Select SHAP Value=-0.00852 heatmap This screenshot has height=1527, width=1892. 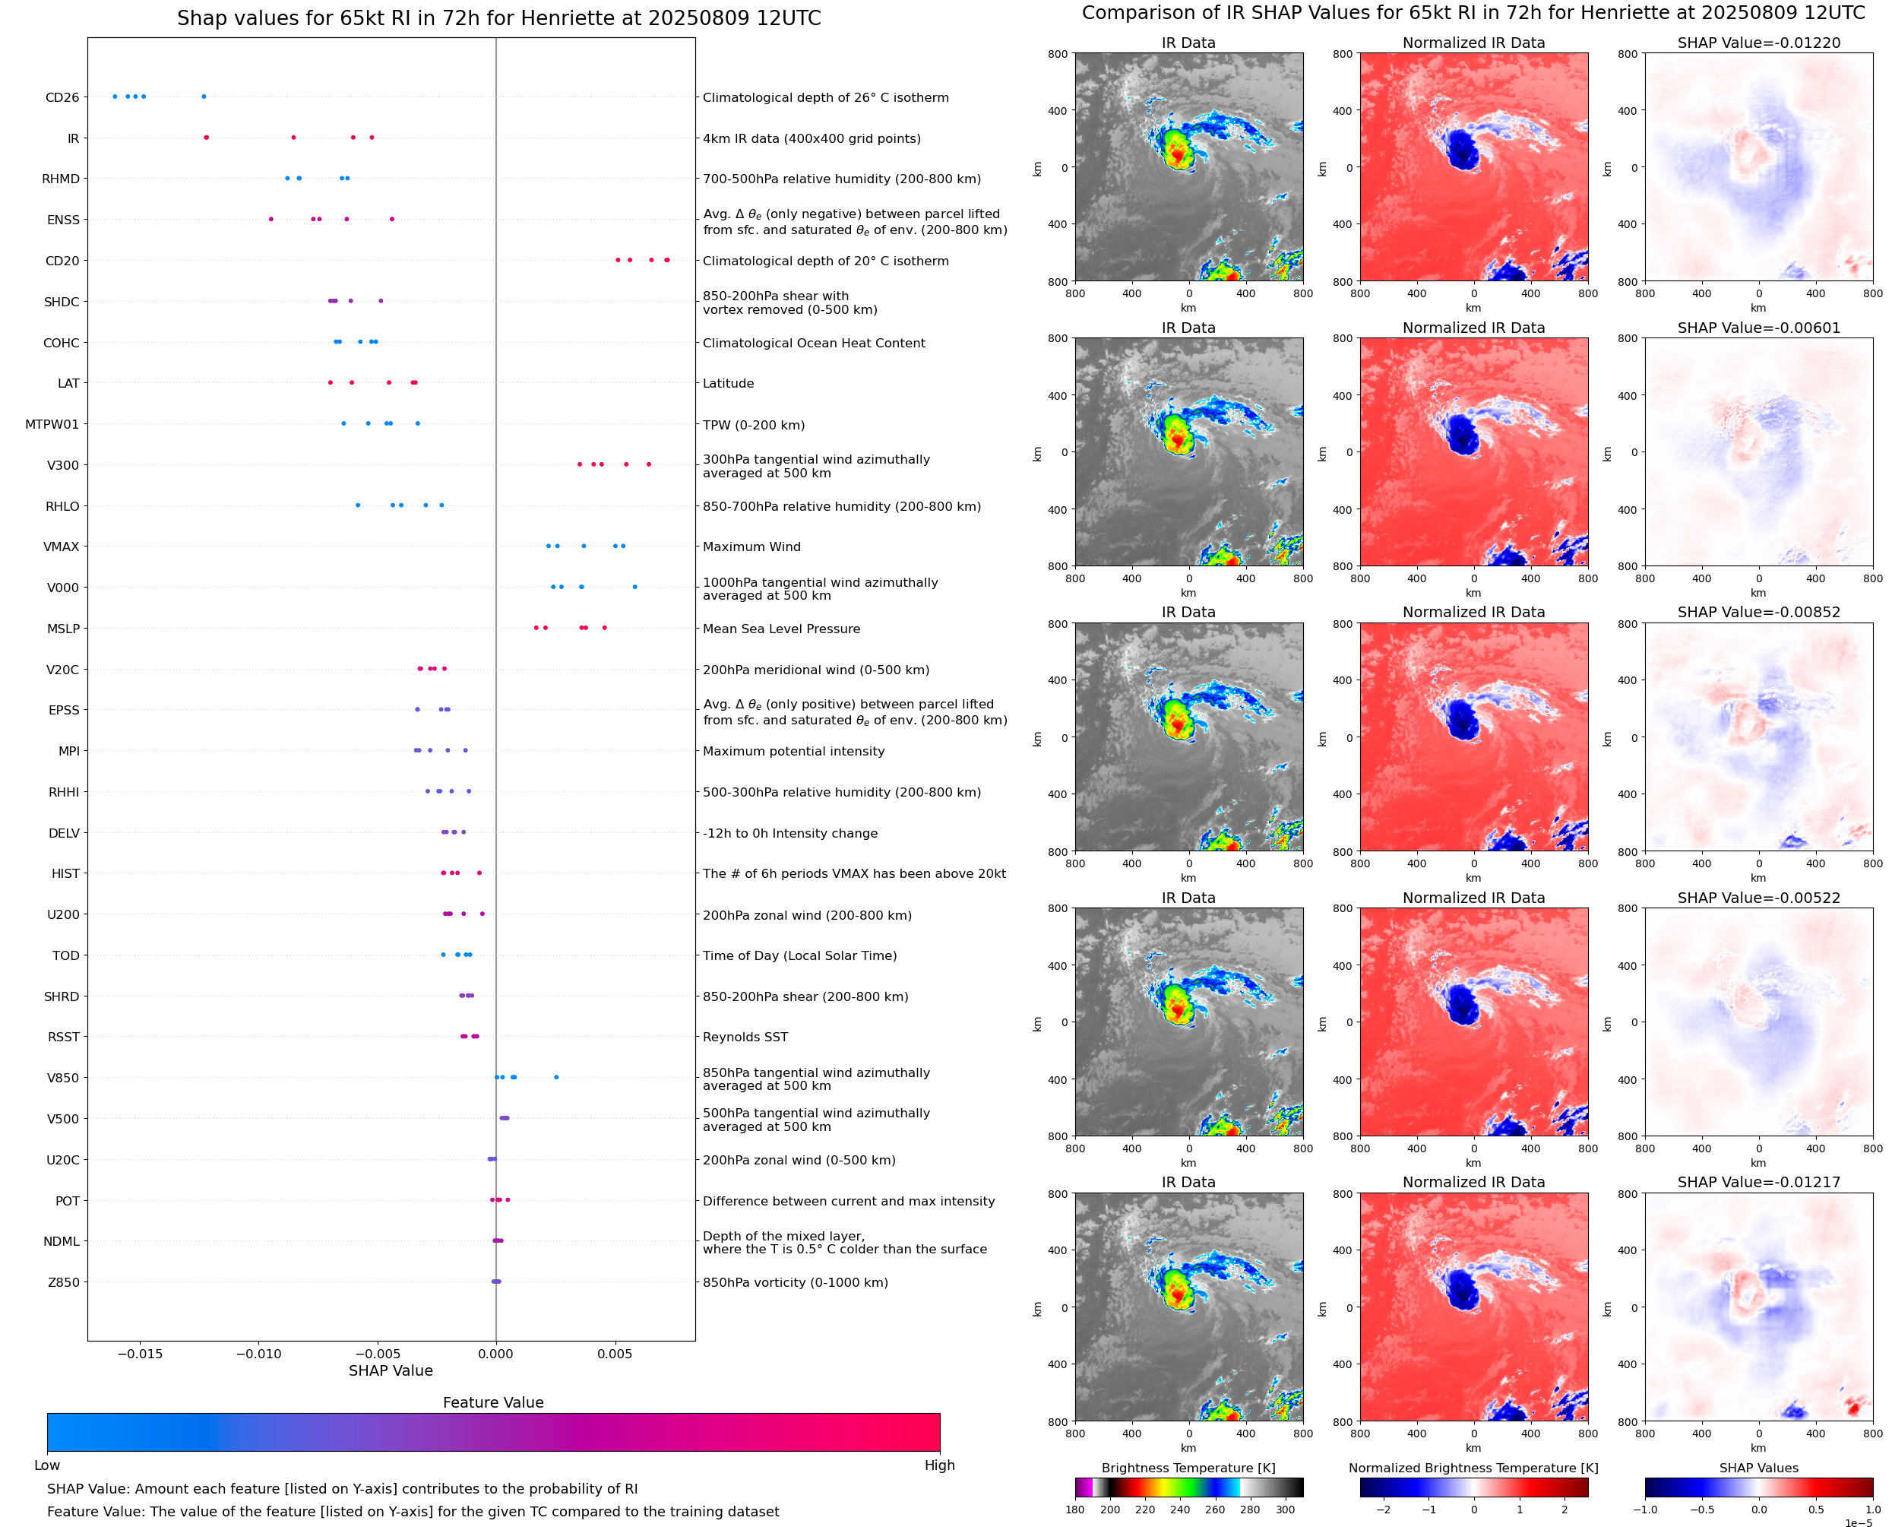click(x=1758, y=737)
